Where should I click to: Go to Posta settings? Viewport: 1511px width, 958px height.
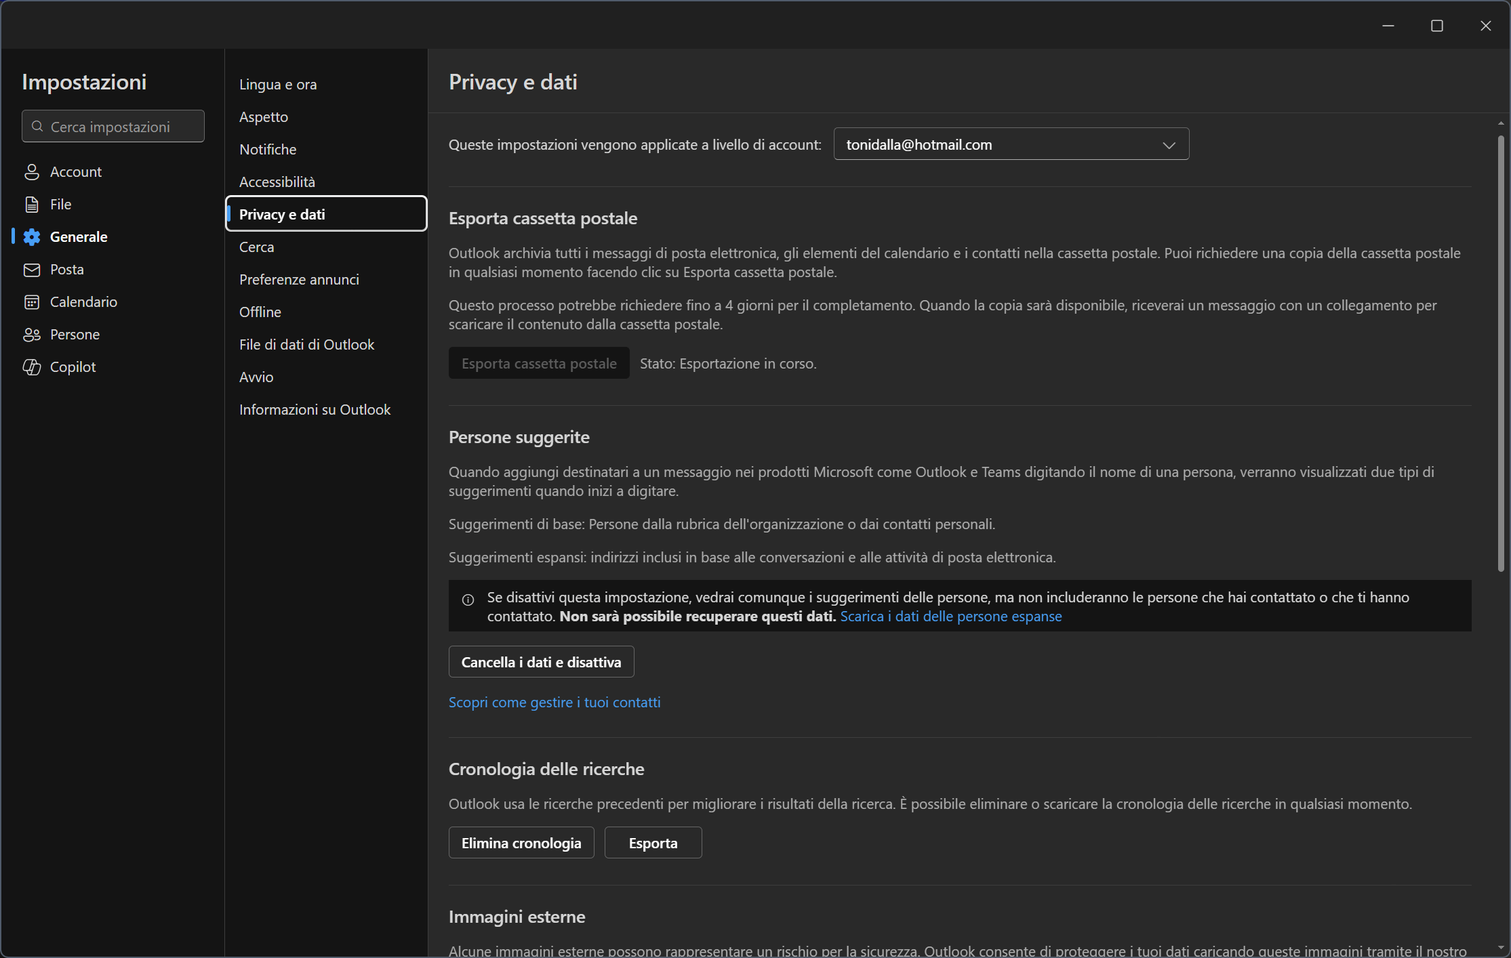(x=113, y=270)
